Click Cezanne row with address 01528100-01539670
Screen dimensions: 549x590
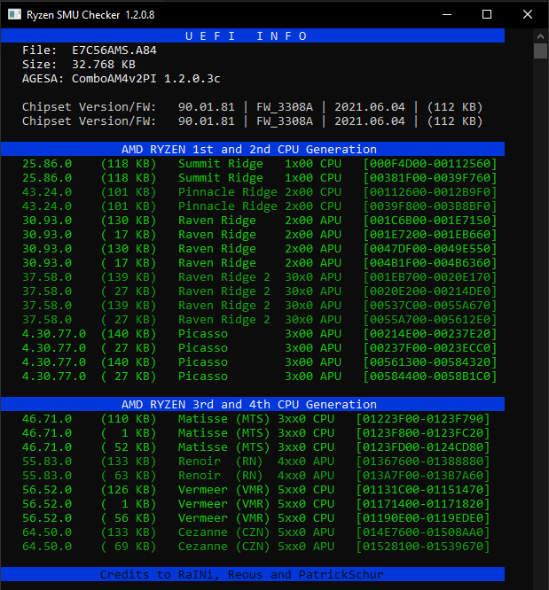tap(255, 547)
